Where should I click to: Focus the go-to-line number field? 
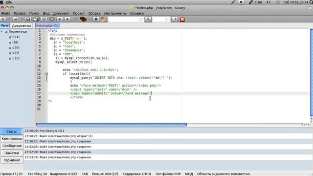[x=161, y=19]
